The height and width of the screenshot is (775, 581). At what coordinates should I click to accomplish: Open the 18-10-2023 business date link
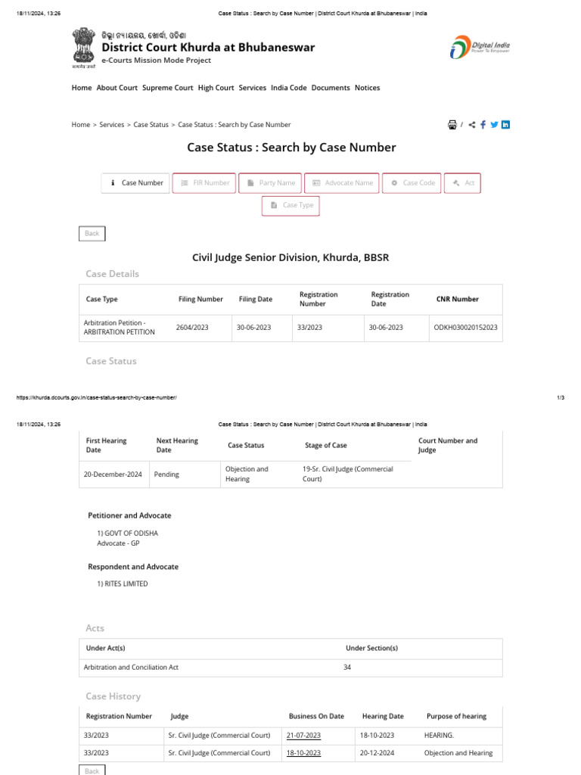click(303, 753)
